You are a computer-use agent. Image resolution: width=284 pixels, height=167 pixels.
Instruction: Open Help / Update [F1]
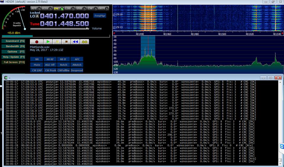tap(13, 57)
